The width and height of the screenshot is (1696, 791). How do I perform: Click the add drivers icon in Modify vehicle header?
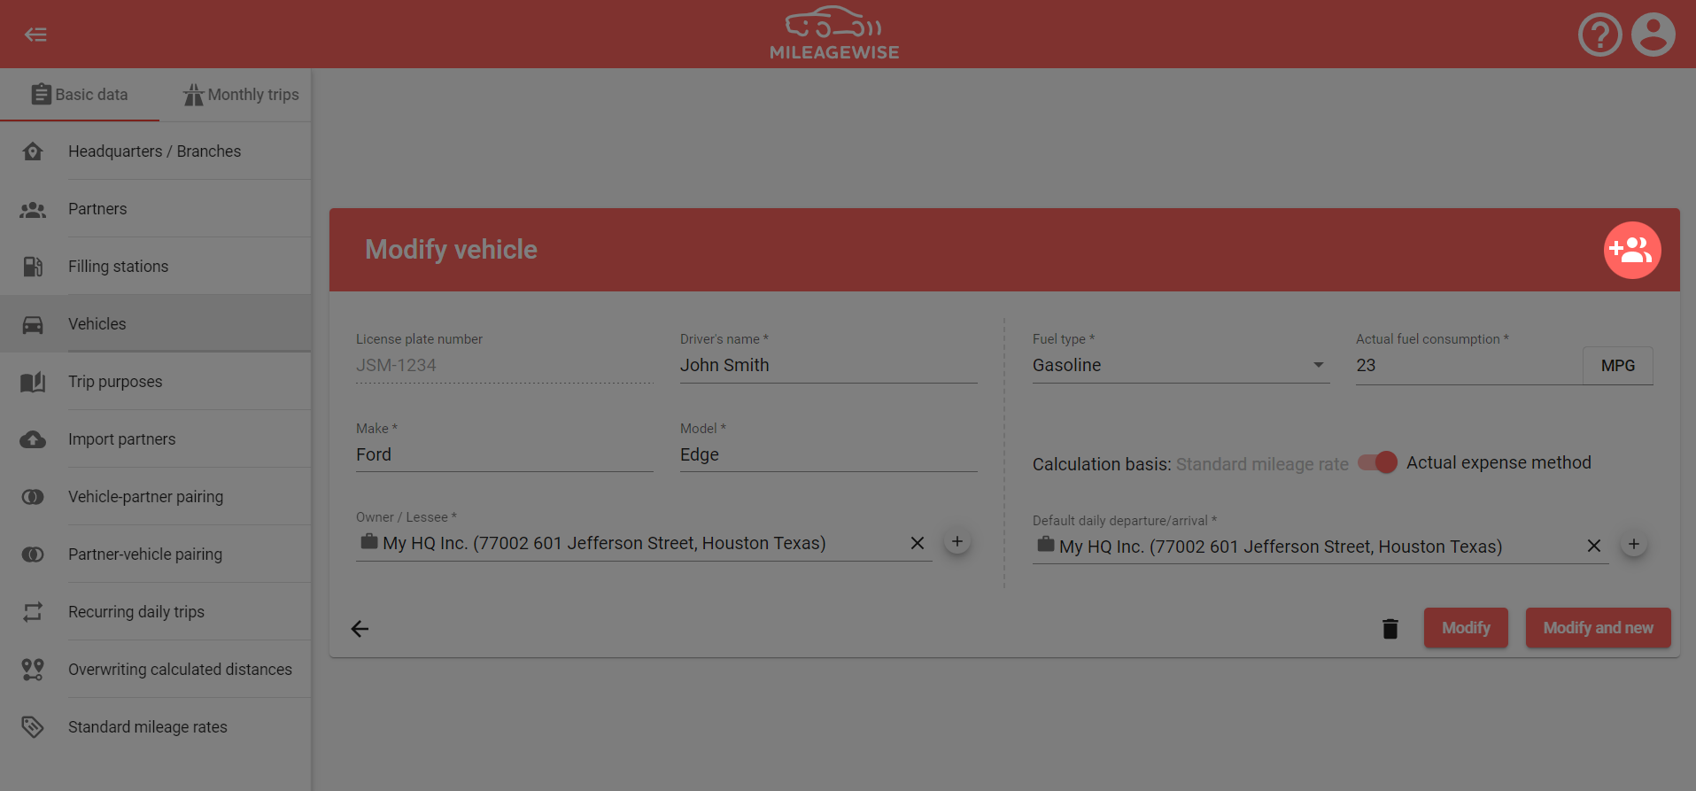coord(1631,250)
